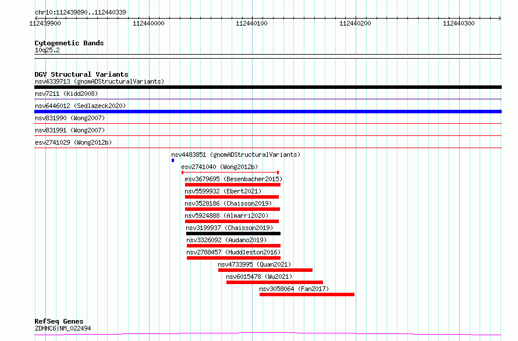518x341 pixels.
Task: Select the blue nsv6446012 Sedlazeck2020 bar
Action: [x=268, y=112]
